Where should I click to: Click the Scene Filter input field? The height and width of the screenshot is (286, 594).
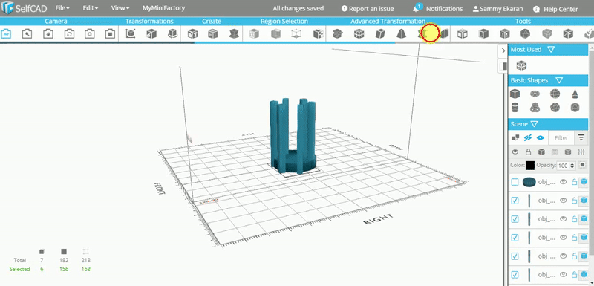(x=561, y=138)
